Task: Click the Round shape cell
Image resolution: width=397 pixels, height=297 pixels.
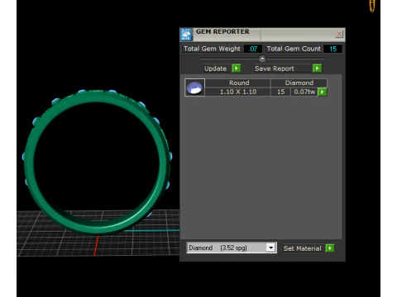Action: click(238, 83)
